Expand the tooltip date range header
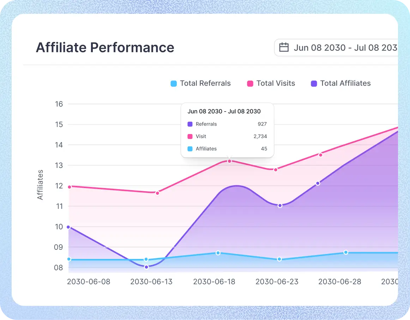 [x=224, y=111]
